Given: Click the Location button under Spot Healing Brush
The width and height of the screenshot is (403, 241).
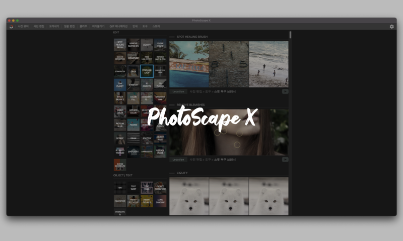Looking at the screenshot, I should tap(178, 91).
